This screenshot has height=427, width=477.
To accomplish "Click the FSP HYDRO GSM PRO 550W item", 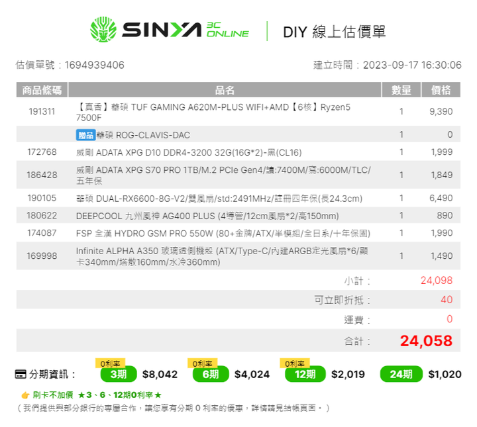I will click(x=223, y=233).
